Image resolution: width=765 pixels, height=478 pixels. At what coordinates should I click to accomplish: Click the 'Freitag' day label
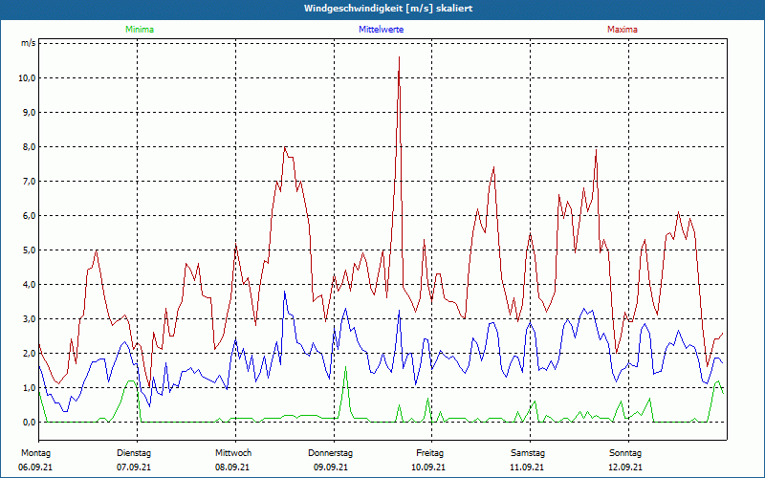(x=429, y=453)
